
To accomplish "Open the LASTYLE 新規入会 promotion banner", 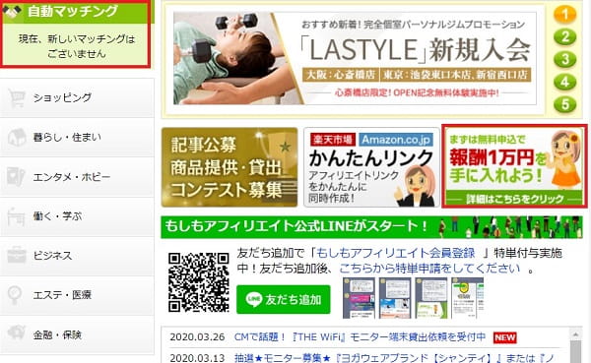I will 355,58.
